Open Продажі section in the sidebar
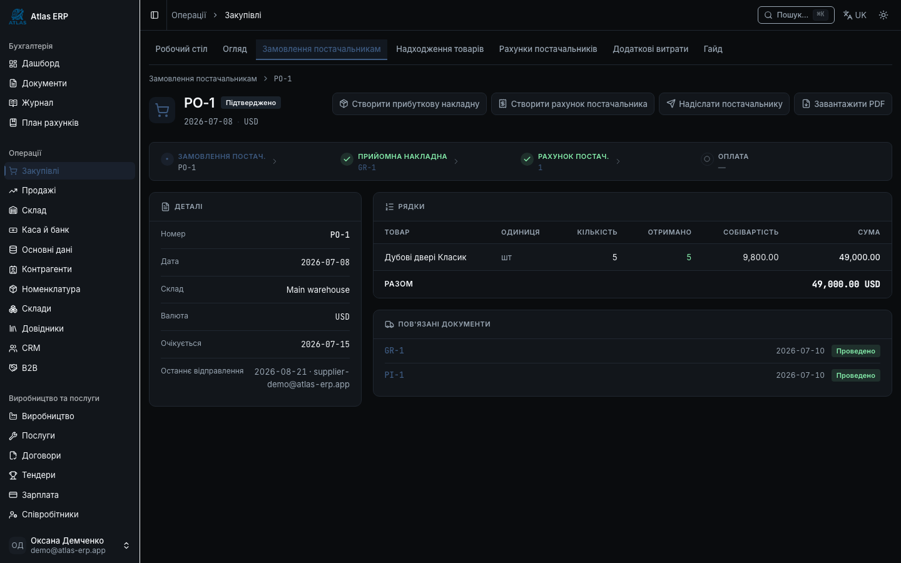This screenshot has height=563, width=901. point(69,190)
